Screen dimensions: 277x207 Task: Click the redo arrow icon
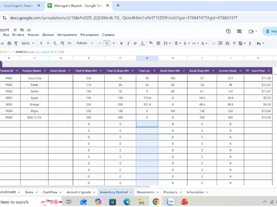coord(2,43)
